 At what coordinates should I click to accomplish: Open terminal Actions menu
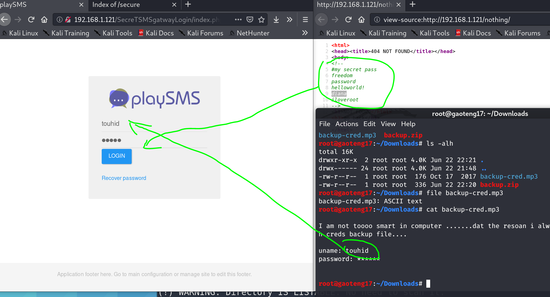347,124
